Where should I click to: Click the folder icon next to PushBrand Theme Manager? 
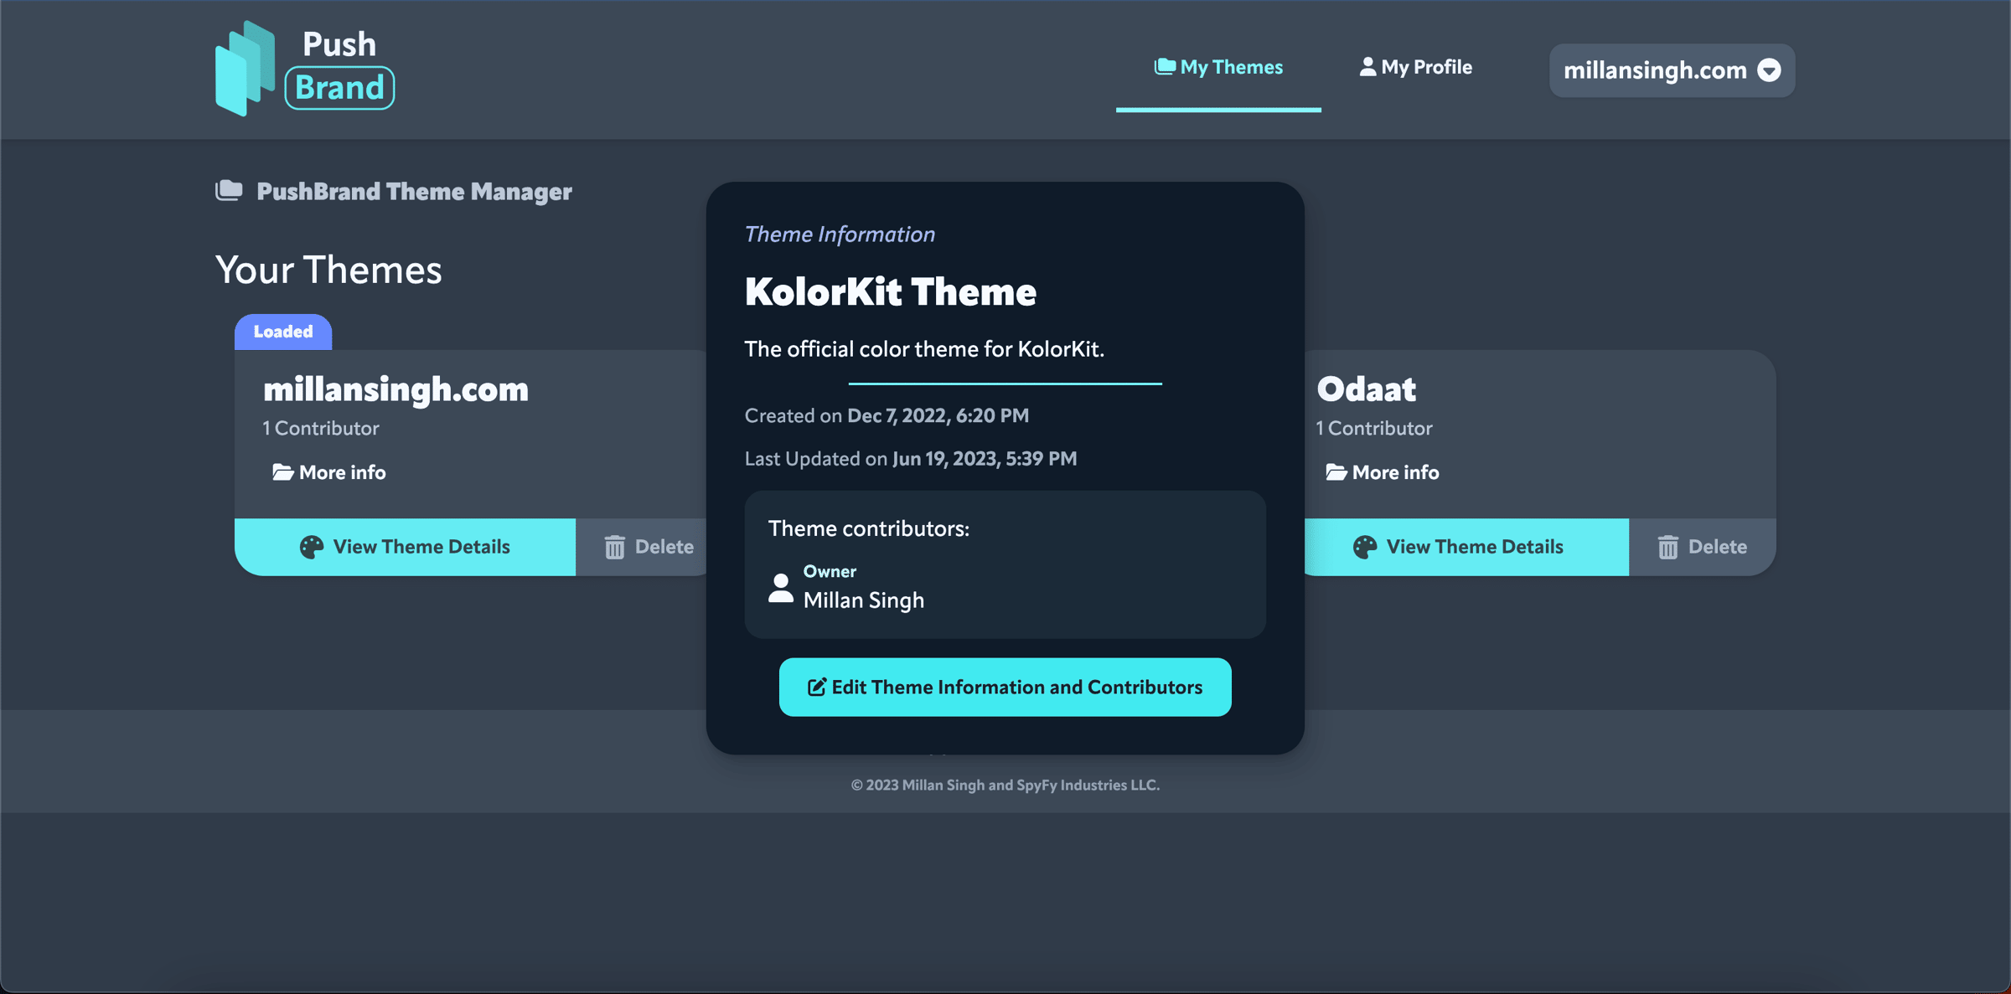pyautogui.click(x=229, y=191)
